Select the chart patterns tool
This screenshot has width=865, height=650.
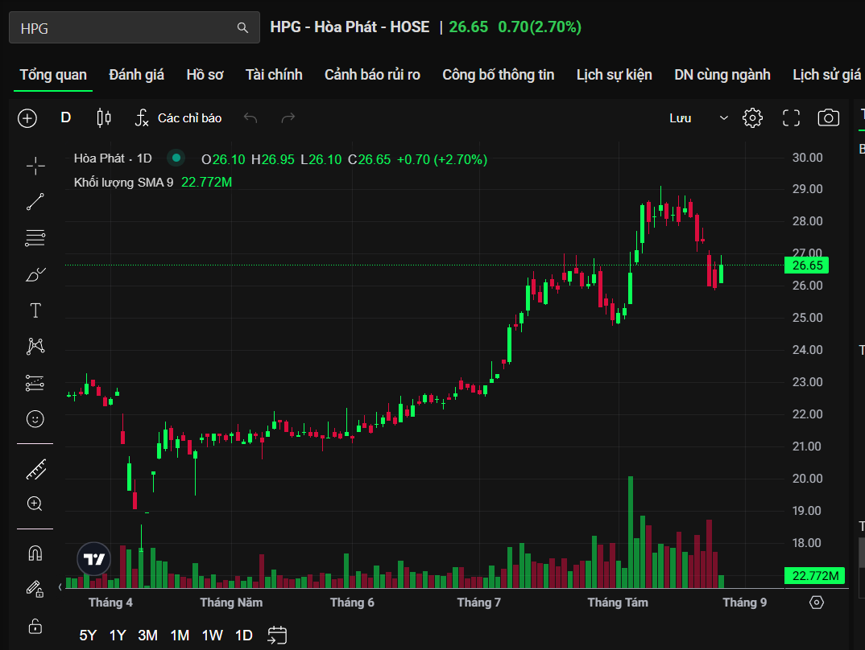pos(35,346)
